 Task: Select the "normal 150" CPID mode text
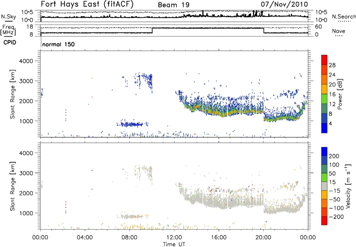[58, 44]
